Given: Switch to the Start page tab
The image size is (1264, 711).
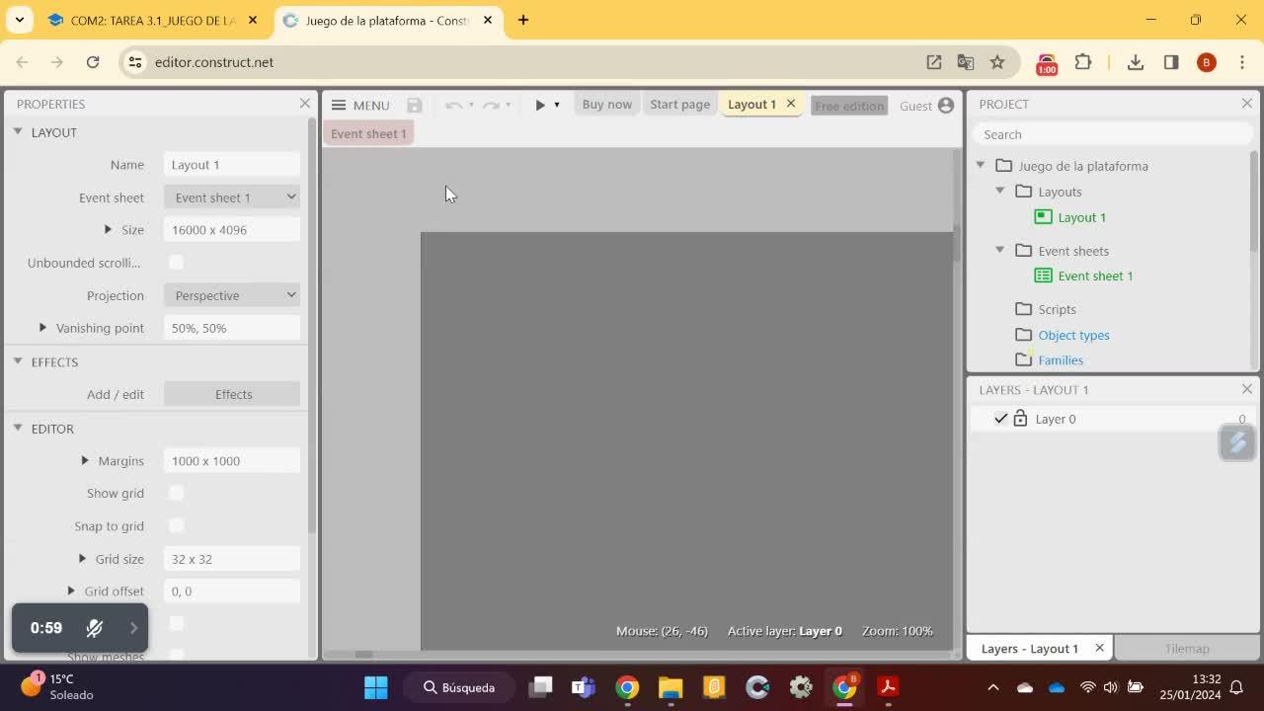Looking at the screenshot, I should coord(679,105).
